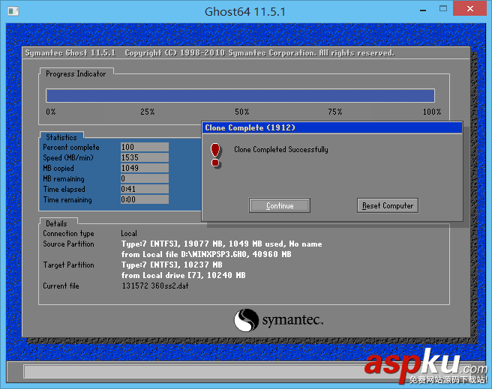Click the Statistics panel label
The height and width of the screenshot is (389, 492).
pyautogui.click(x=61, y=137)
